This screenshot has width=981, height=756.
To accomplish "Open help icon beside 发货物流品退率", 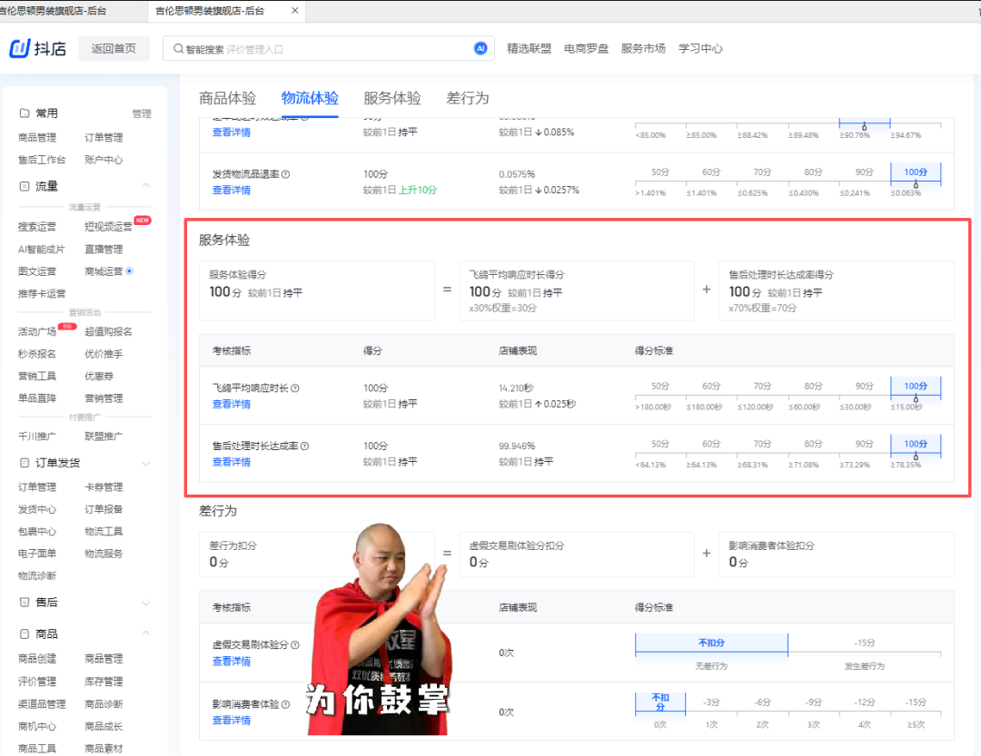I will [286, 174].
